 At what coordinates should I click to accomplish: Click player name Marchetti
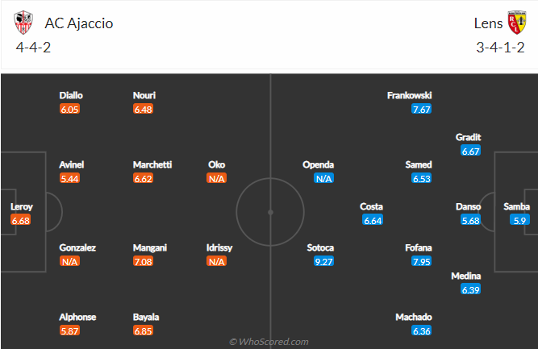(152, 165)
